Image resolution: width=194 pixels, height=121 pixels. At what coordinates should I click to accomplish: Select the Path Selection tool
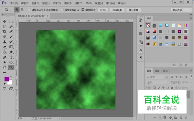[x=4, y=62]
